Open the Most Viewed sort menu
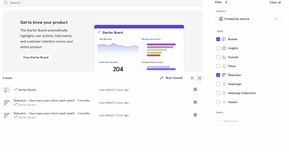The width and height of the screenshot is (289, 152). [x=171, y=78]
